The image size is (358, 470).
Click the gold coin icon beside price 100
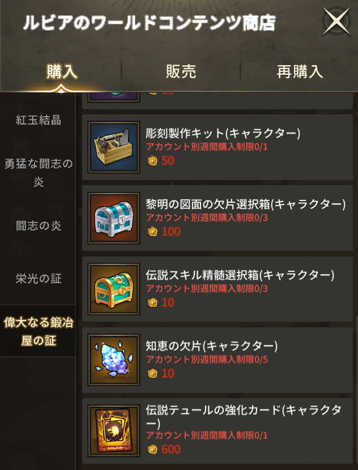point(152,232)
